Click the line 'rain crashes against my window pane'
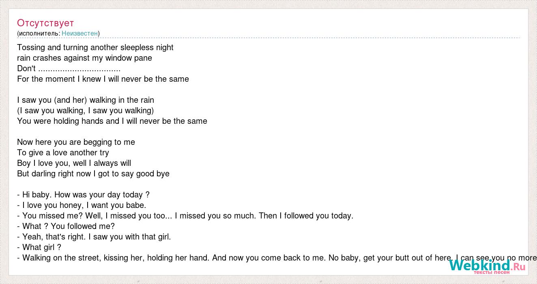This screenshot has height=284, width=537. point(84,58)
